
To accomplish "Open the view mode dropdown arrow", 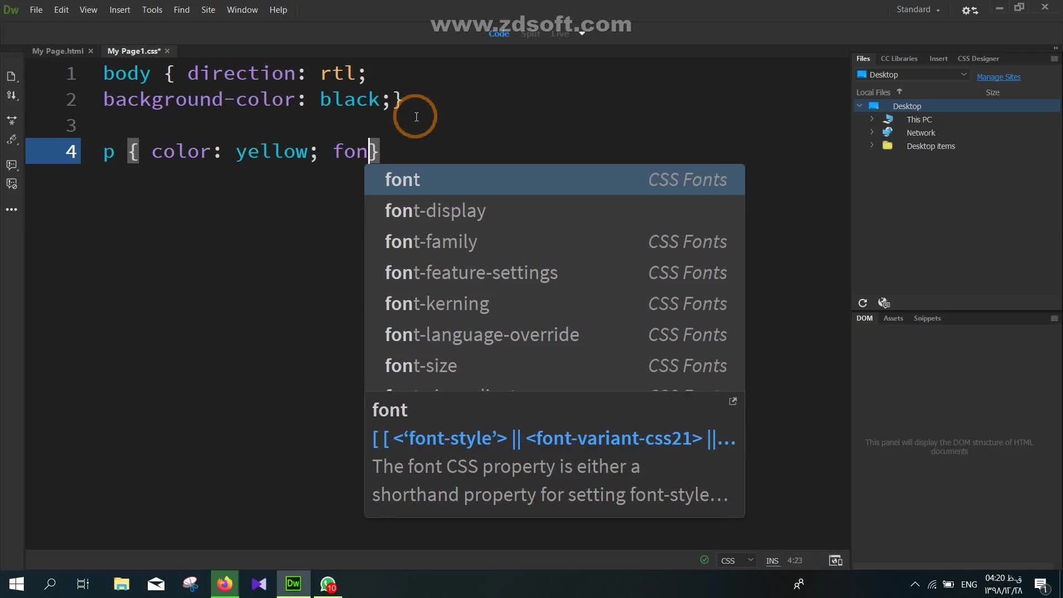I will pyautogui.click(x=582, y=33).
